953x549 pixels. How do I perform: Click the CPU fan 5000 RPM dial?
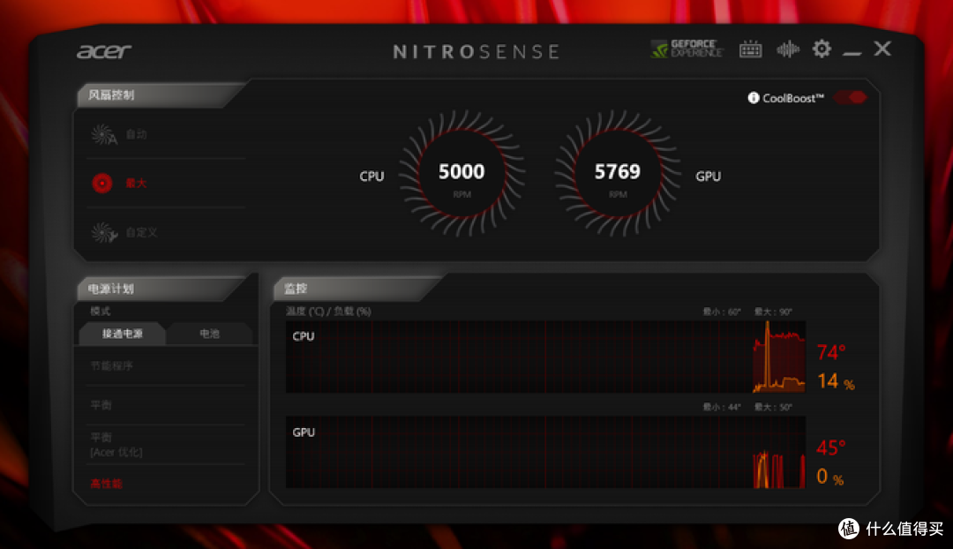click(461, 173)
